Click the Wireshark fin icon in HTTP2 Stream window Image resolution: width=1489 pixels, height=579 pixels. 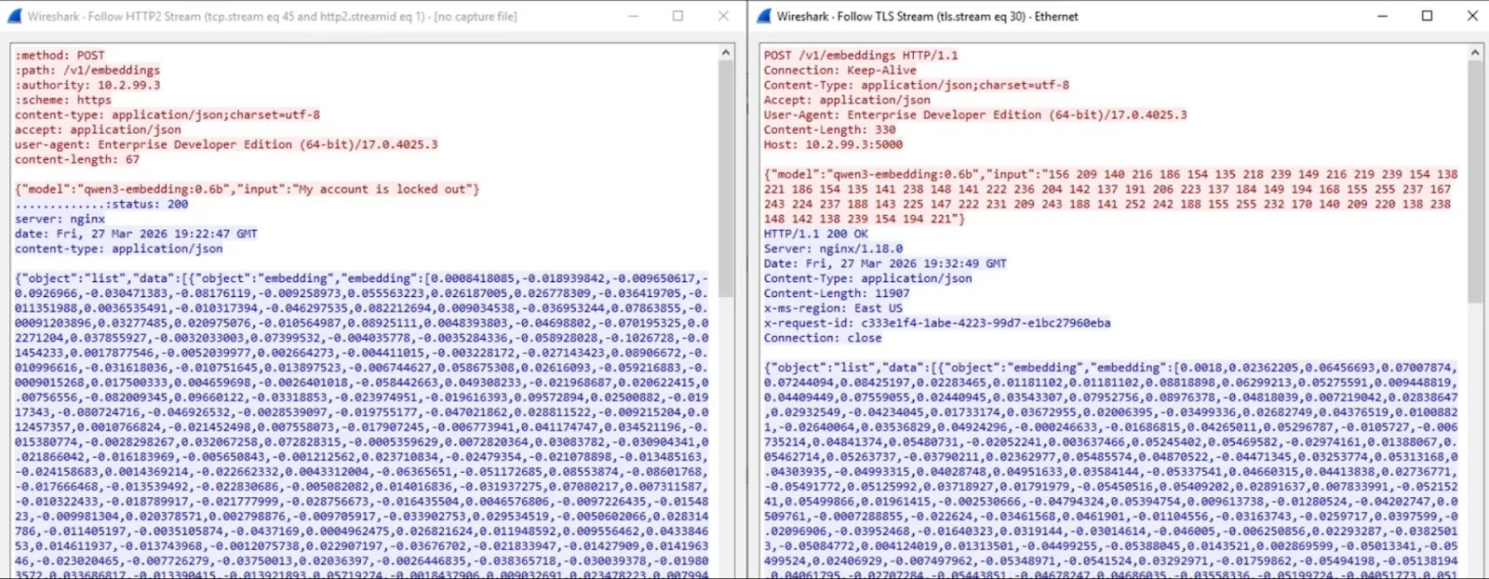tap(16, 16)
